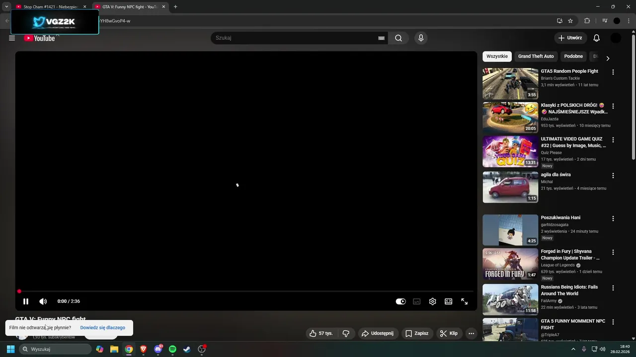
Task: Toggle autoplay switch in player
Action: click(400, 301)
